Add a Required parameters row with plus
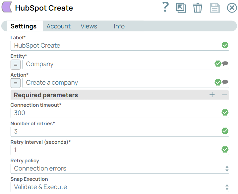Image resolution: width=238 pixels, height=194 pixels. (x=212, y=95)
